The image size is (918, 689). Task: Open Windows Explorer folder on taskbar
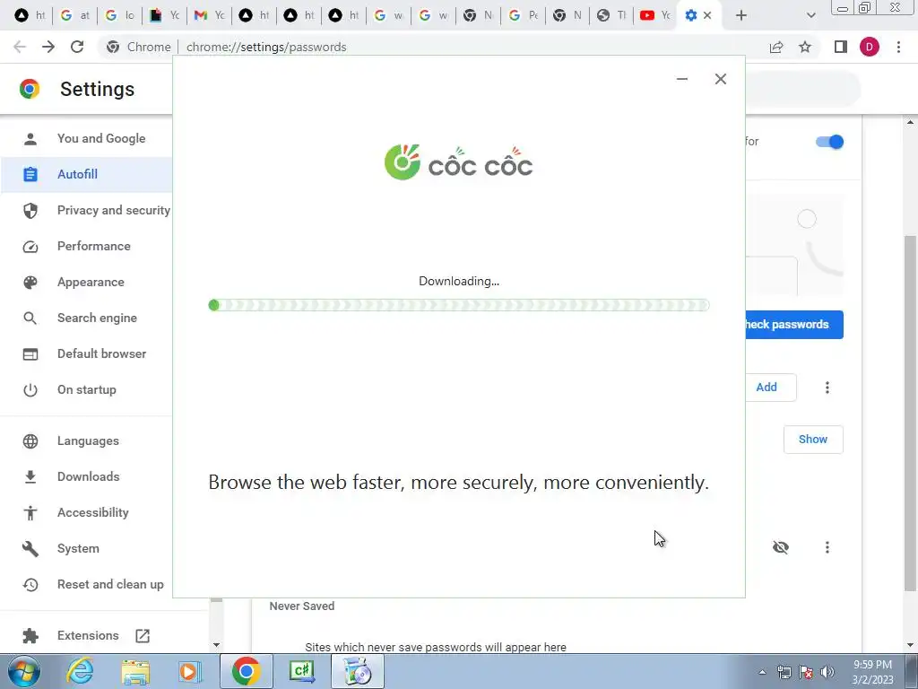pyautogui.click(x=135, y=671)
